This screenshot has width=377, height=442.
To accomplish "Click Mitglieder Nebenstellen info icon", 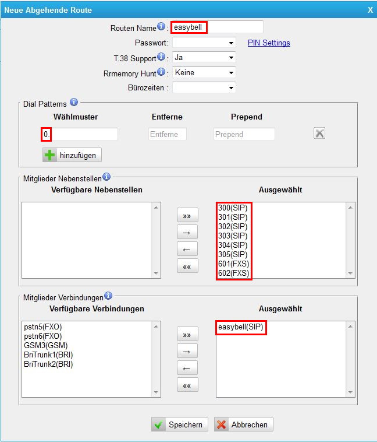I will pyautogui.click(x=106, y=177).
